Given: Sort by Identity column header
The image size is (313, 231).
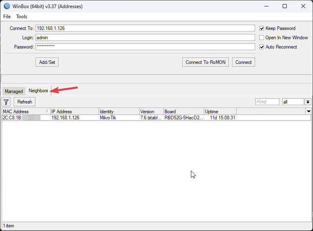Looking at the screenshot, I should click(119, 111).
